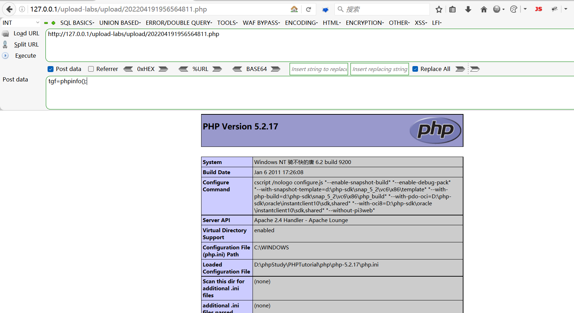
Task: Click the house icon inside address bar
Action: pos(294,9)
